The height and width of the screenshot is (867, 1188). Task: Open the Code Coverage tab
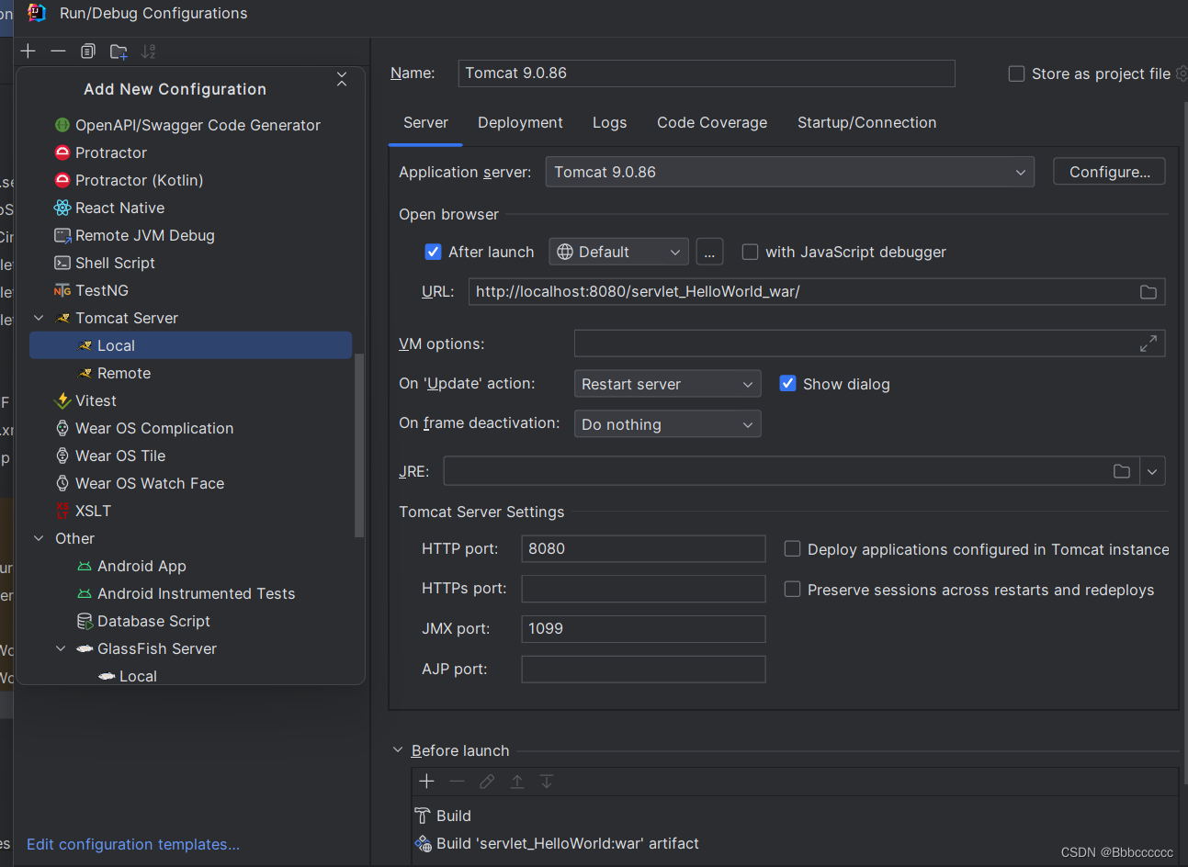click(712, 123)
